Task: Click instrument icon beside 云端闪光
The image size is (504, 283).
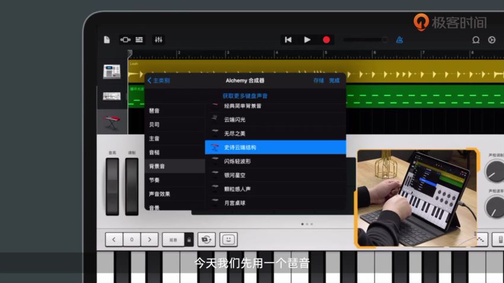Action: [215, 118]
